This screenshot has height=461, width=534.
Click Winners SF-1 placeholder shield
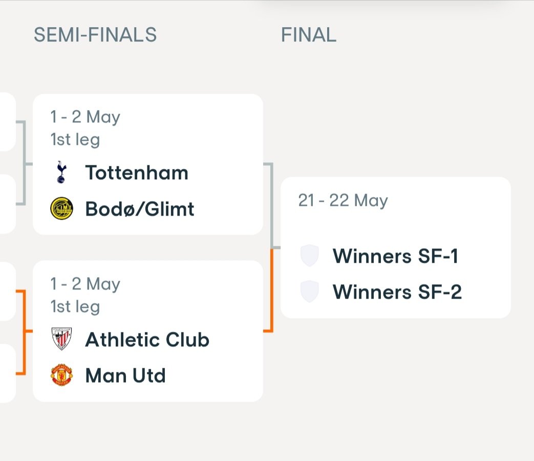coord(310,255)
